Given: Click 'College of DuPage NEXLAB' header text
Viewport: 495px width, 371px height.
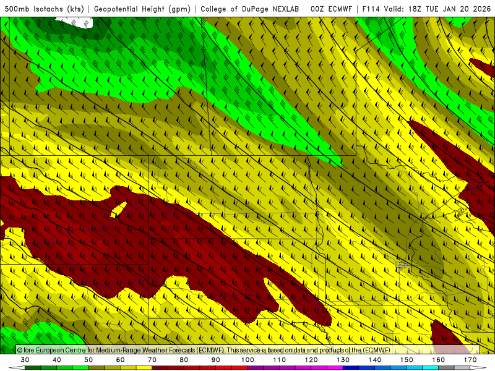Looking at the screenshot, I should tap(250, 9).
